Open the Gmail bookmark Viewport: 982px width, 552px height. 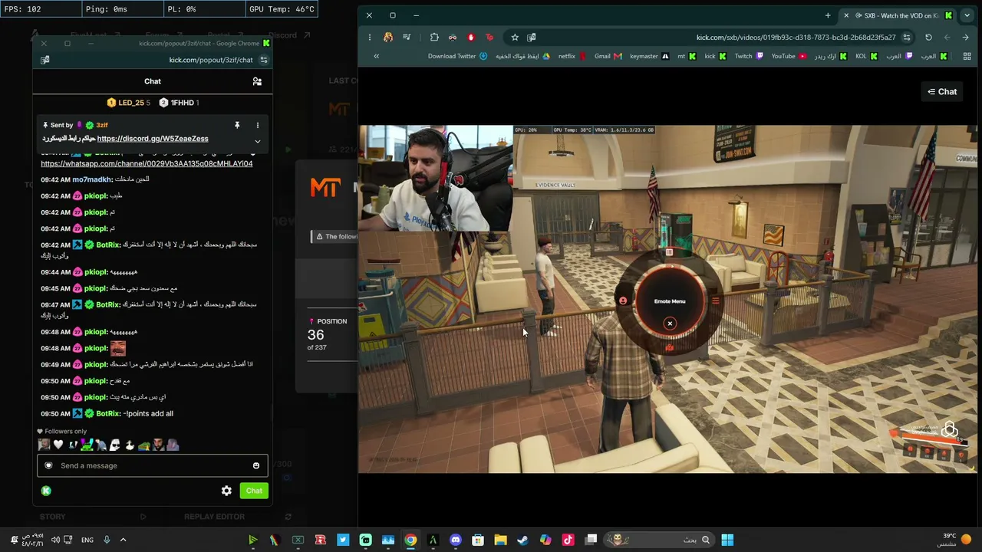point(608,56)
